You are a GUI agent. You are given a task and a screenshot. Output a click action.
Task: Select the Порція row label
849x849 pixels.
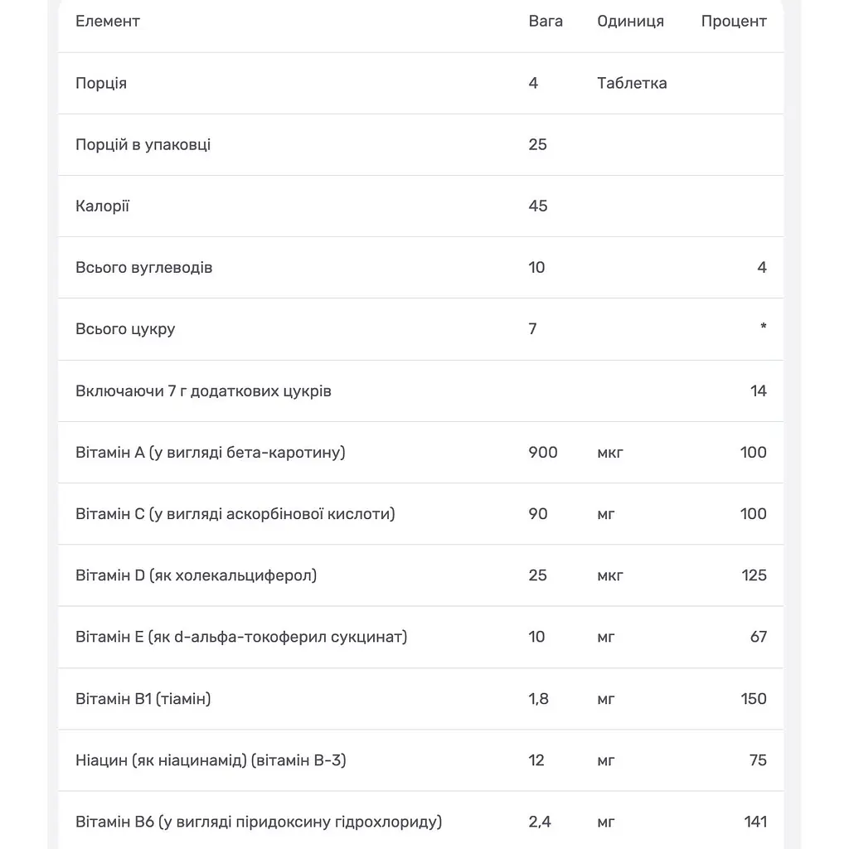(101, 84)
